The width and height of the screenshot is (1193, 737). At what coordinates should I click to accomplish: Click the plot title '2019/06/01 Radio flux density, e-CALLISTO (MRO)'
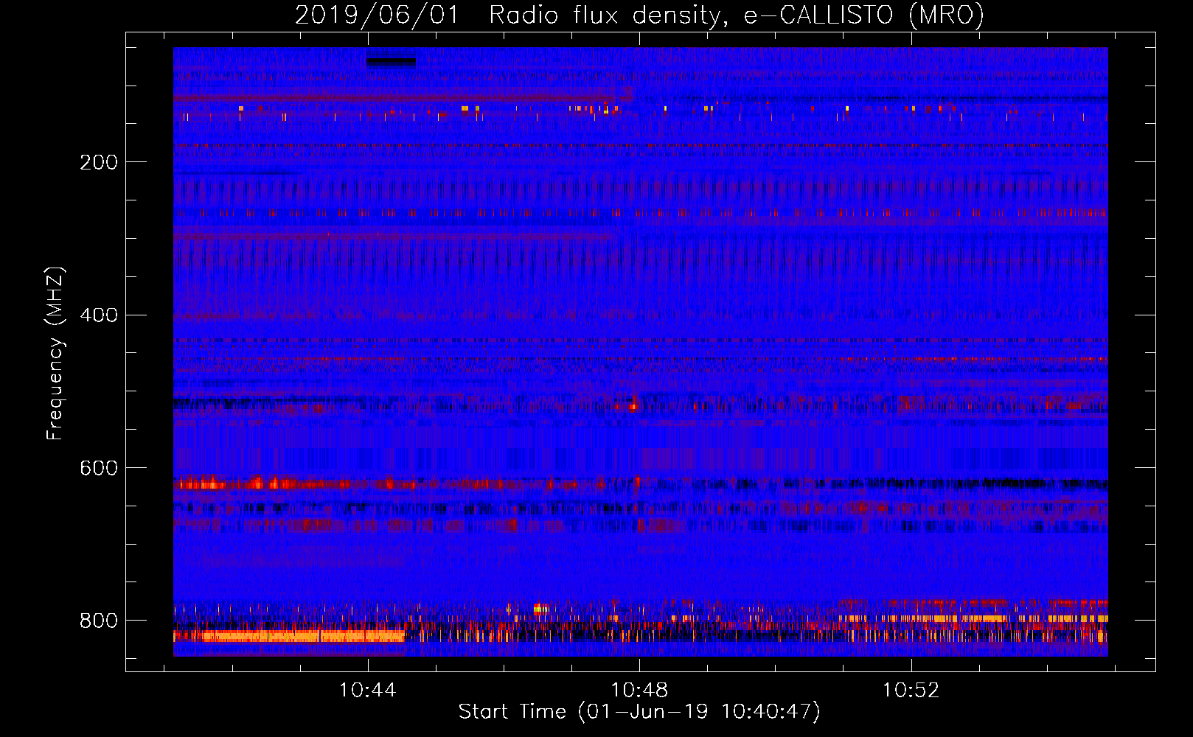(639, 15)
